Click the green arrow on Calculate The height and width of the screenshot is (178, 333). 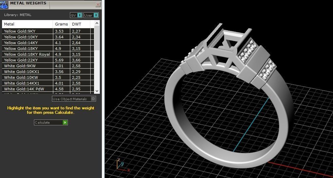pyautogui.click(x=65, y=122)
